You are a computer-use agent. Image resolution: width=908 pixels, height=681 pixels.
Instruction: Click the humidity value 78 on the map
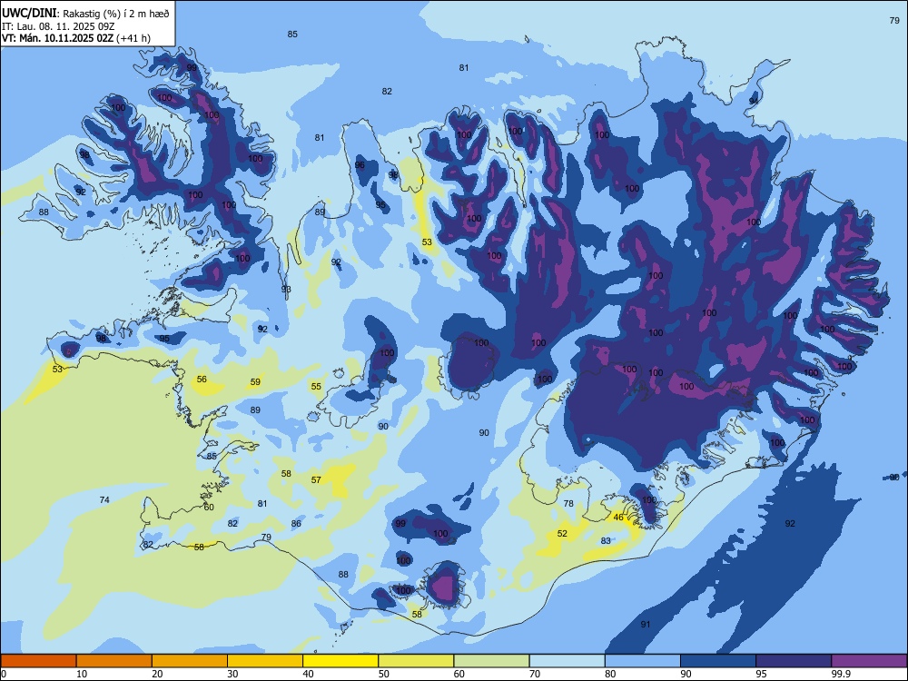[x=568, y=504]
